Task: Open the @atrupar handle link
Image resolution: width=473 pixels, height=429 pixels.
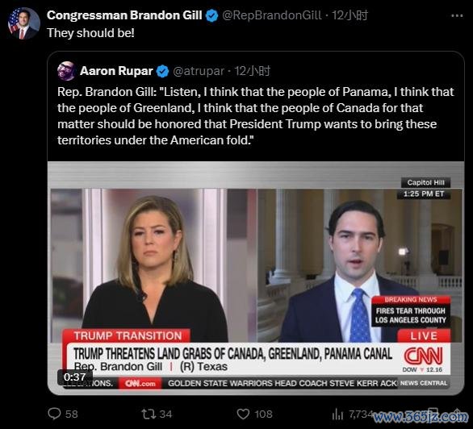Action: coord(199,72)
